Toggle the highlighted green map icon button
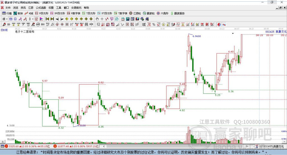The height and width of the screenshot is (155, 287). pyautogui.click(x=117, y=19)
